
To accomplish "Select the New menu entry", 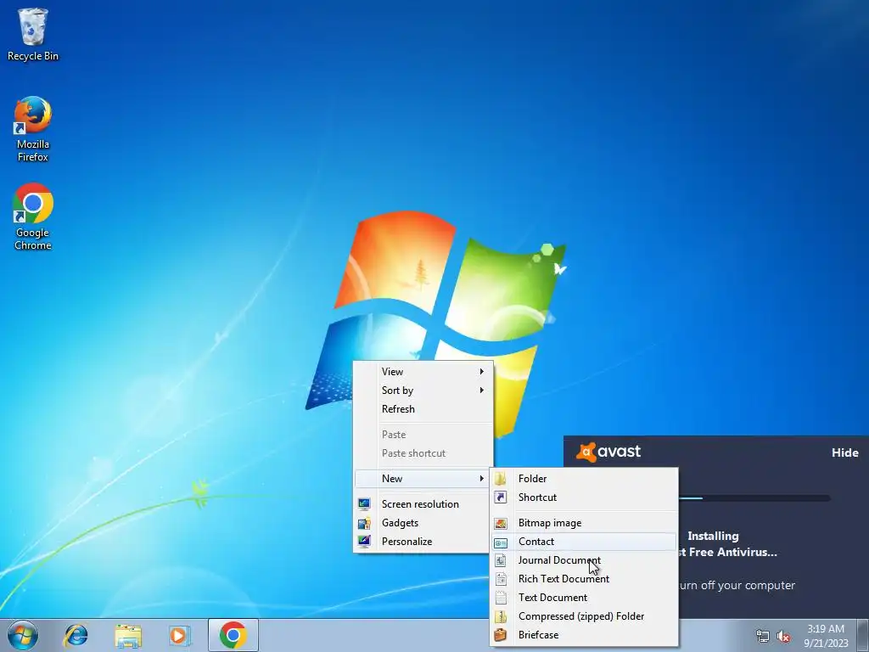I will pyautogui.click(x=423, y=479).
